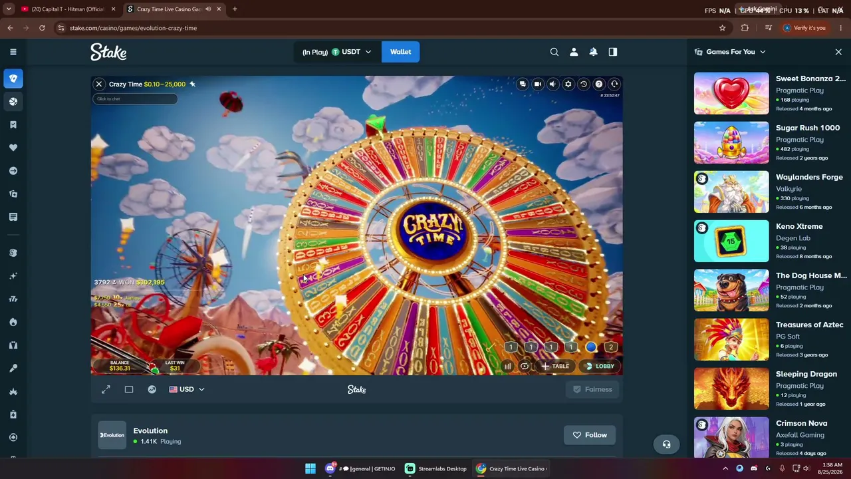Click the auto-play circular arrows icon
Viewport: 851px width, 479px height.
tap(525, 367)
